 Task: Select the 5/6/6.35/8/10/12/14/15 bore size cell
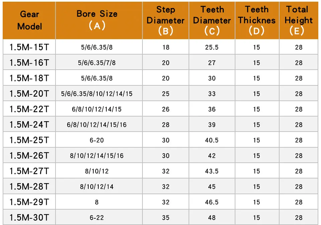pyautogui.click(x=97, y=93)
